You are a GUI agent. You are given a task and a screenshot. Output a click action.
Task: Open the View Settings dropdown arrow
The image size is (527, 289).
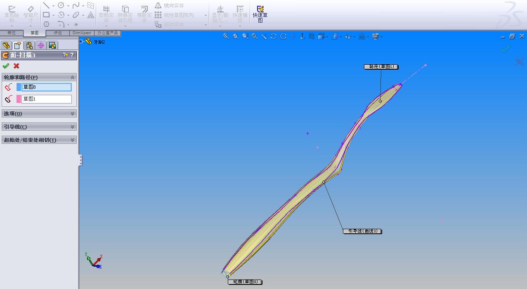point(381,37)
